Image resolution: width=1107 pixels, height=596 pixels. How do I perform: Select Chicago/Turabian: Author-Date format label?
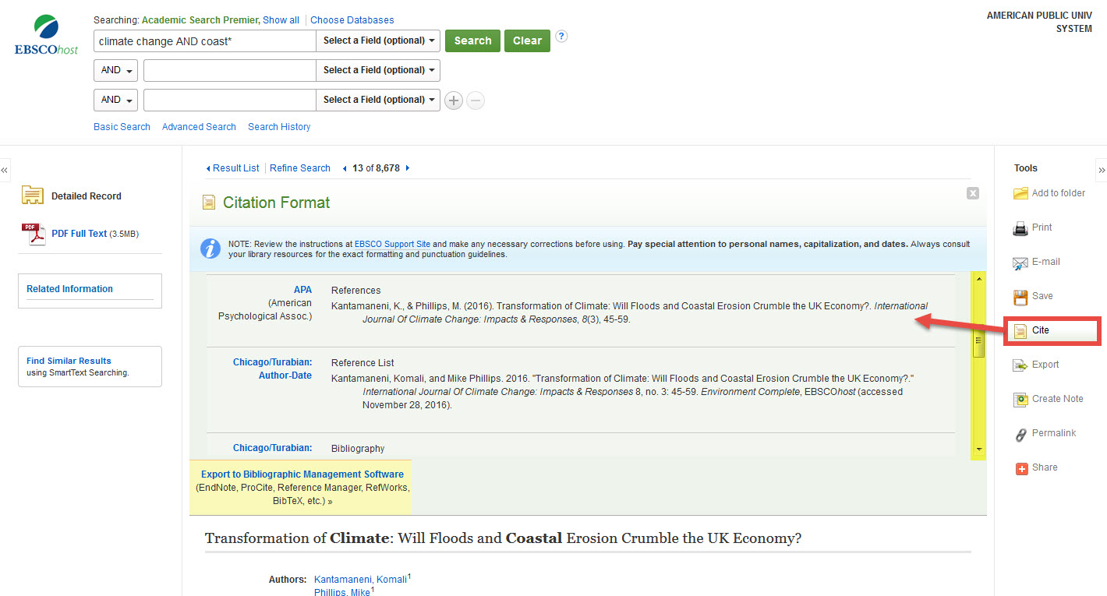(272, 369)
